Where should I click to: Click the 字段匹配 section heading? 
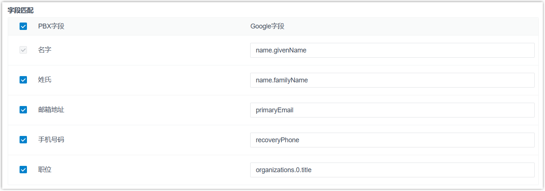(x=21, y=10)
